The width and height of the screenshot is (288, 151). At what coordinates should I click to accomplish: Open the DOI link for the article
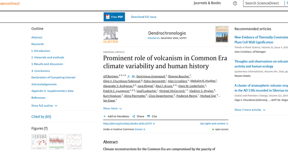point(127,124)
